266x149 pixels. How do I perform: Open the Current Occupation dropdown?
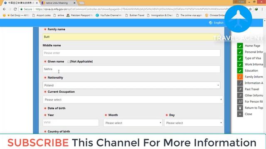point(133,100)
